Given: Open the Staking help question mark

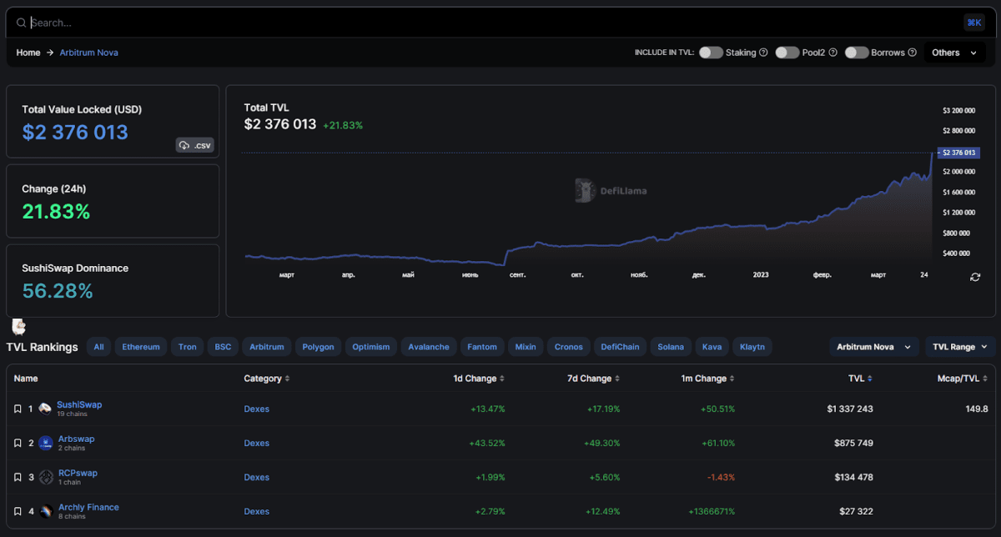Looking at the screenshot, I should [x=763, y=53].
